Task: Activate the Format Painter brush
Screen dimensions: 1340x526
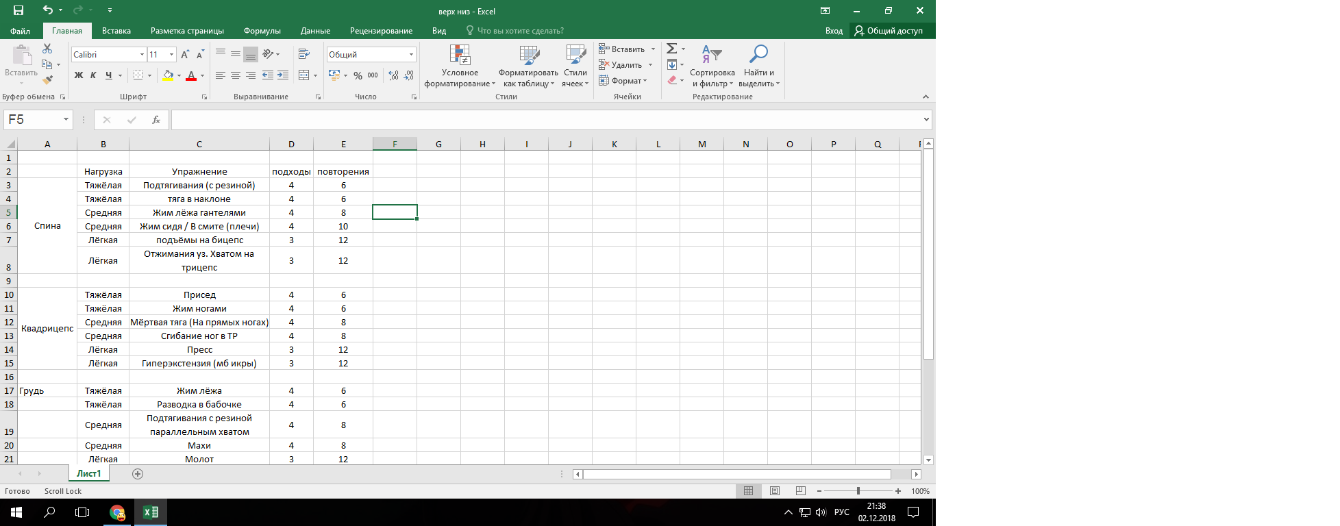Action: [x=47, y=80]
